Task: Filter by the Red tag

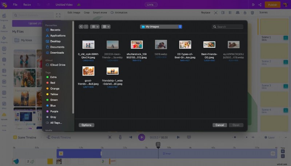Action: pyautogui.click(x=53, y=83)
